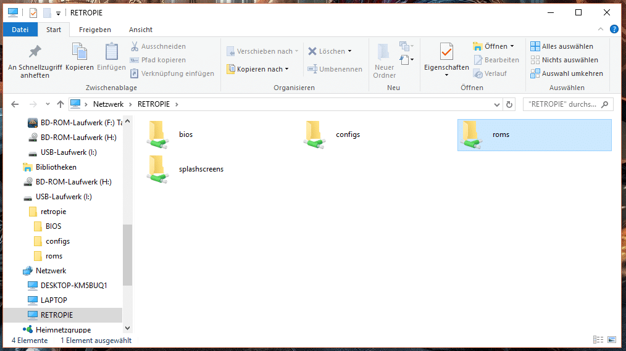Select LAPTOP in network tree
The width and height of the screenshot is (626, 351).
tap(47, 300)
